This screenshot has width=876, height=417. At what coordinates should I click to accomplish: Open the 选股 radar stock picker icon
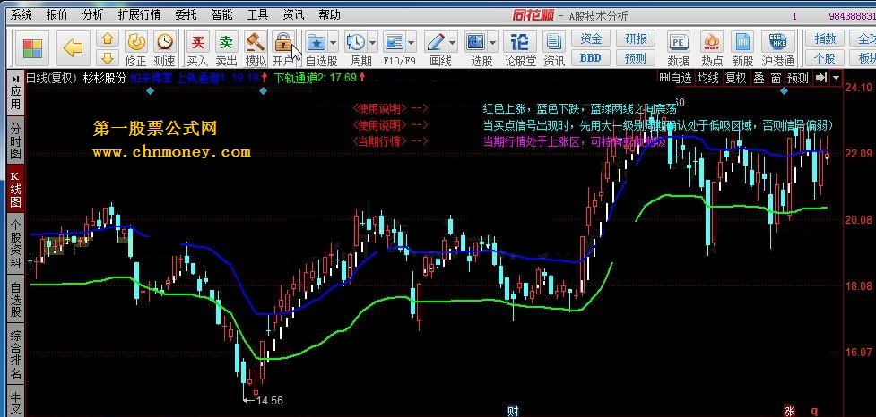pos(475,42)
